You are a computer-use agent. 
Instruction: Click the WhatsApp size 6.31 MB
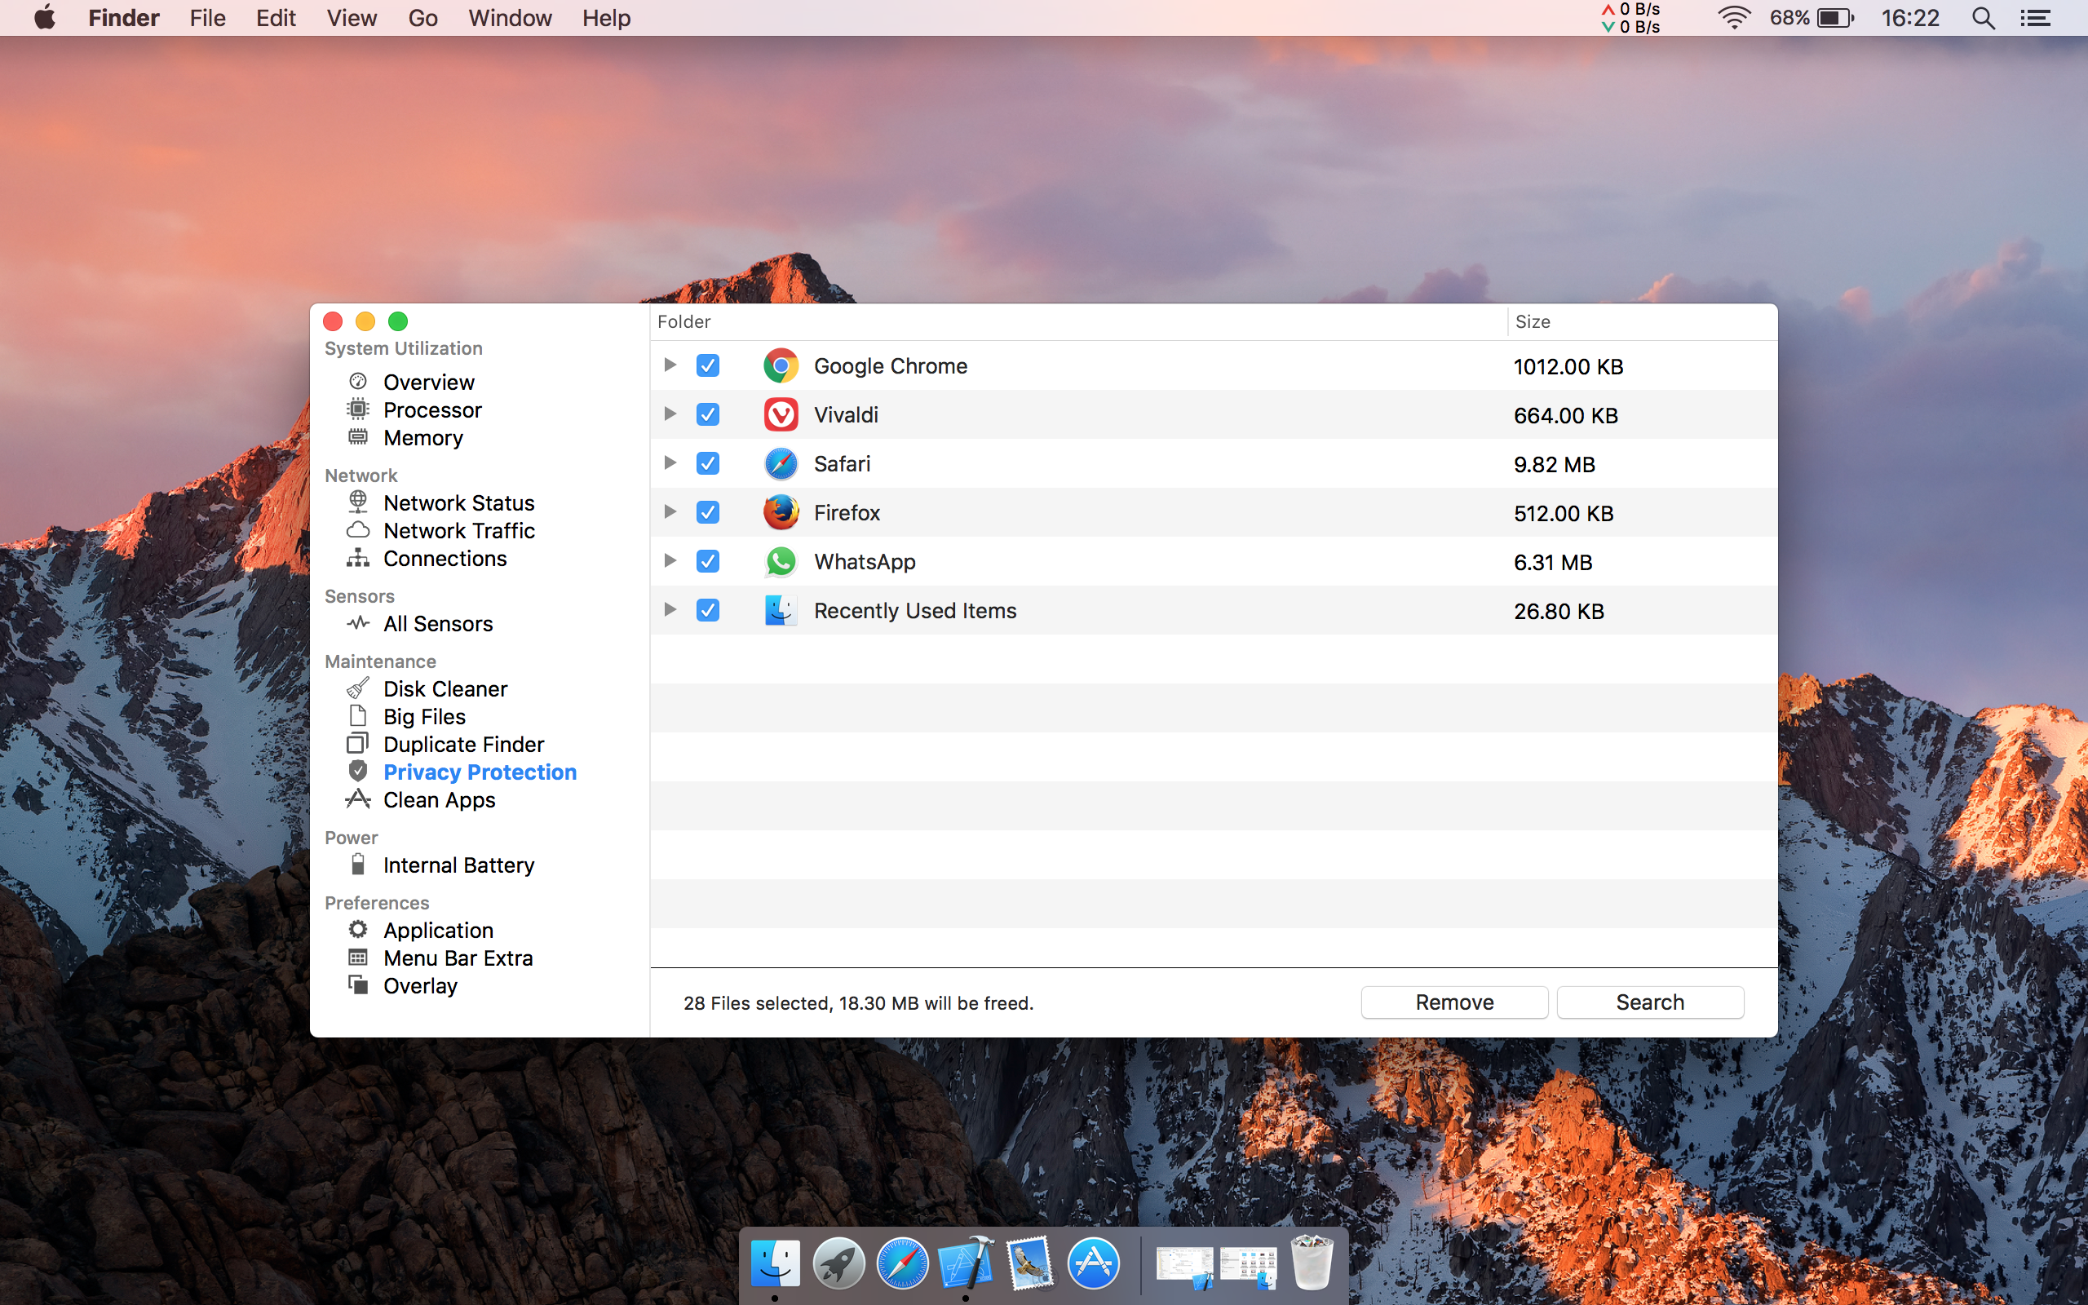pyautogui.click(x=1552, y=563)
